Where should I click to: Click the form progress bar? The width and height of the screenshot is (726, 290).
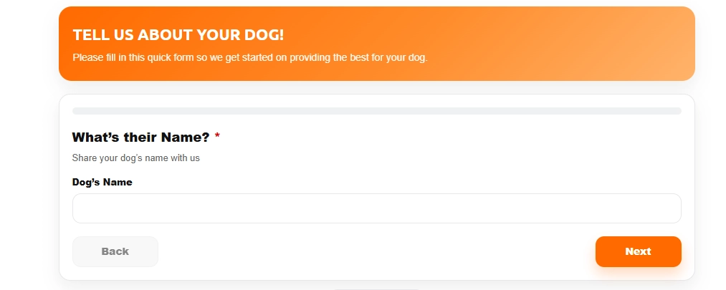pyautogui.click(x=376, y=111)
